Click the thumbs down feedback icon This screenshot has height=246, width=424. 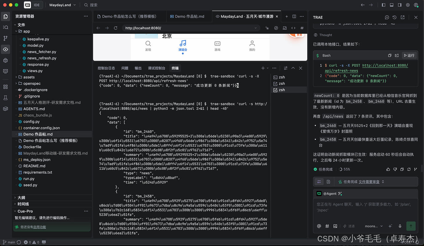pos(395,169)
